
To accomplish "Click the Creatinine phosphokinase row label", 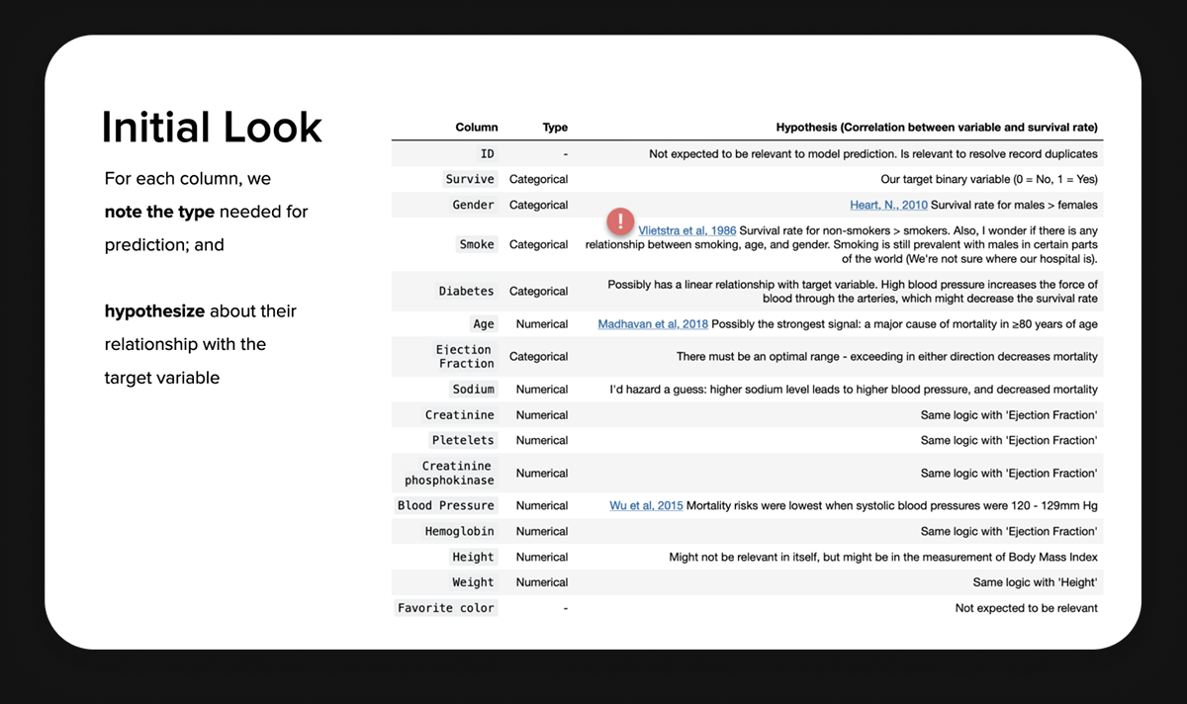I will [449, 473].
